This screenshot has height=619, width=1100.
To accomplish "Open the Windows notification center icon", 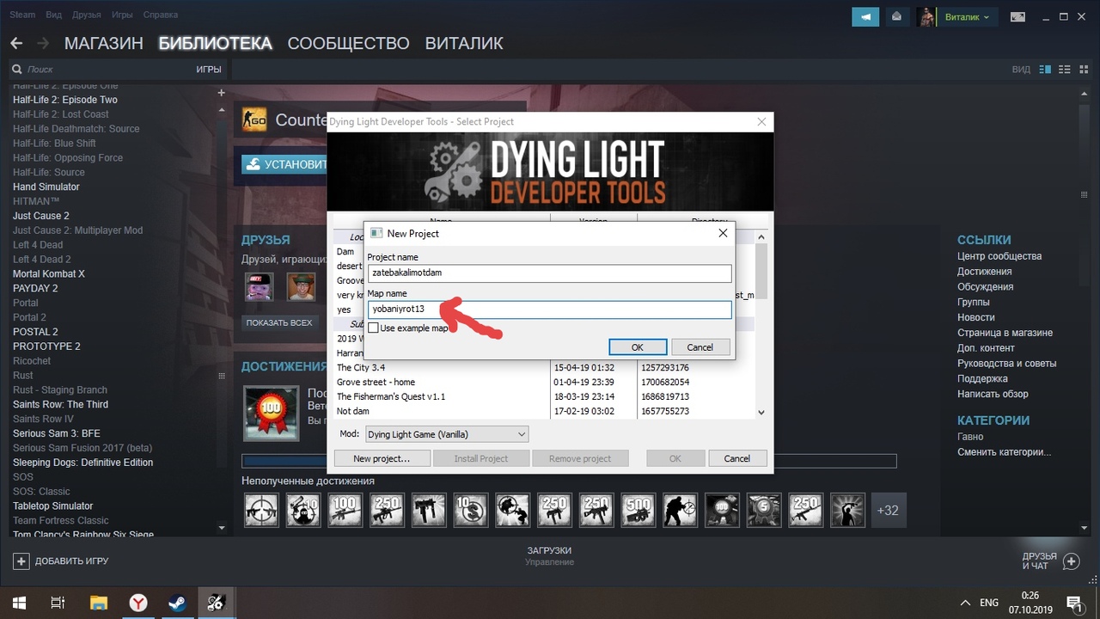I will [x=1073, y=603].
